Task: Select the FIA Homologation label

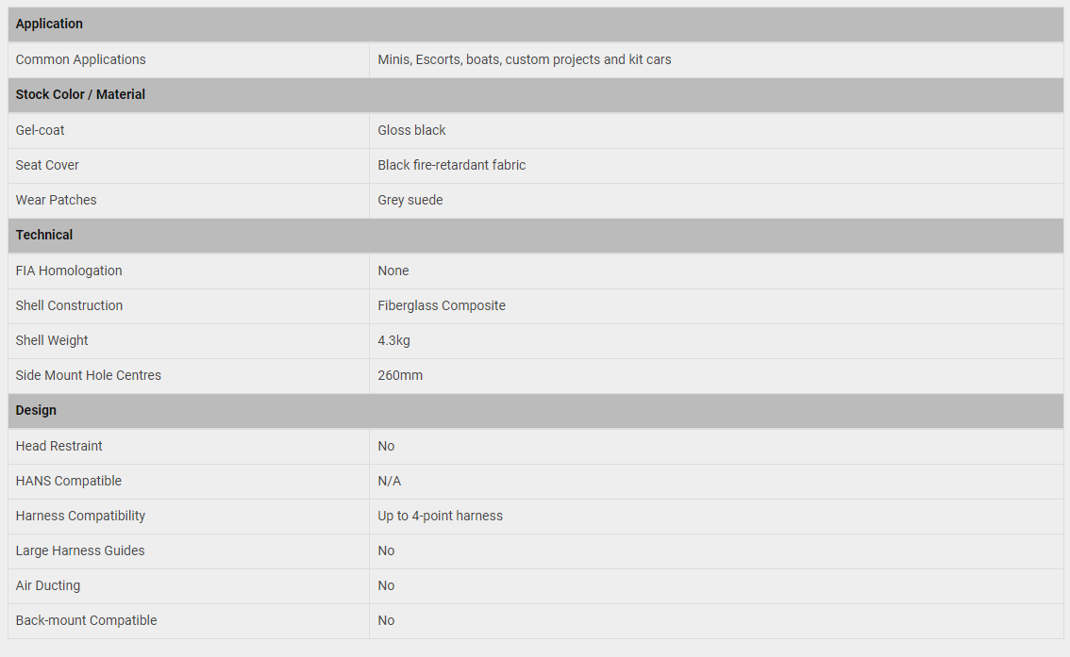Action: click(x=69, y=271)
